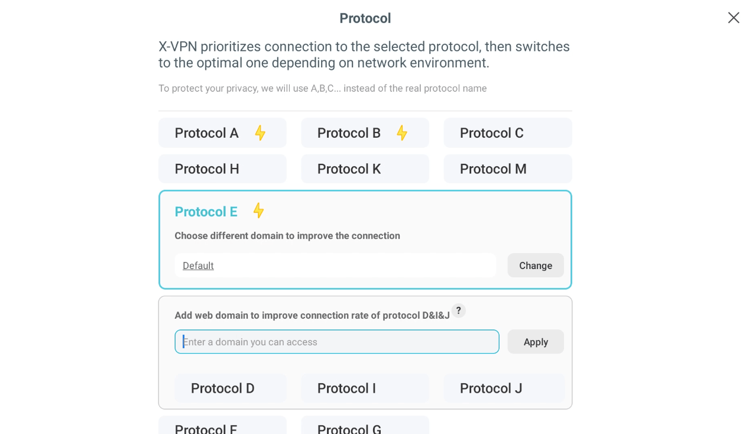Click the lightning bolt beside Protocol E
The width and height of the screenshot is (752, 434).
click(x=258, y=210)
